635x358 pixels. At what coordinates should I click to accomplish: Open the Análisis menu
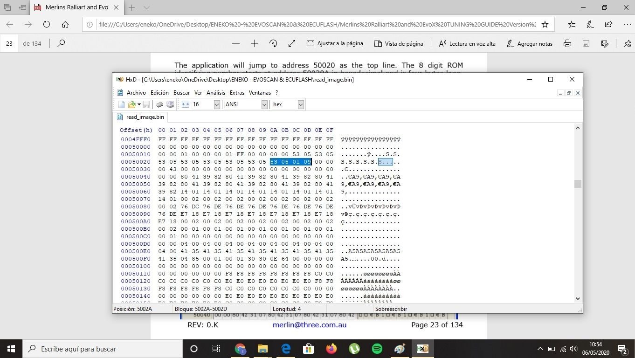click(215, 93)
